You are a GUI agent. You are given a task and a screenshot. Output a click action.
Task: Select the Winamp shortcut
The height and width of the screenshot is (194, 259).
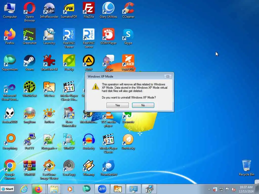pos(89,168)
